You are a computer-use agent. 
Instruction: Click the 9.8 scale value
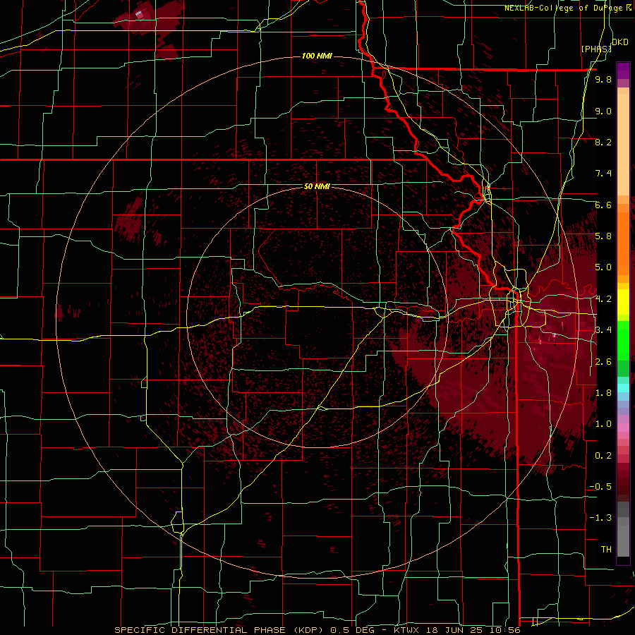point(603,80)
